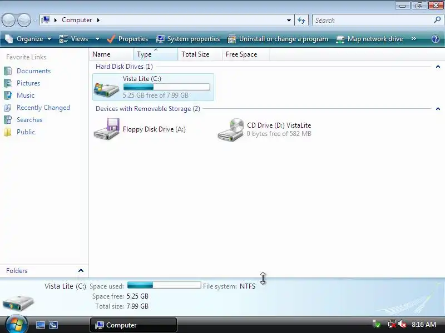Image resolution: width=445 pixels, height=333 pixels.
Task: Click the Views toolbar button
Action: point(74,39)
